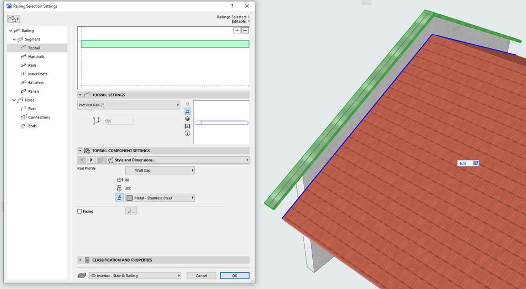Open Interior - Stair & Railing layer dropdown

[135, 276]
